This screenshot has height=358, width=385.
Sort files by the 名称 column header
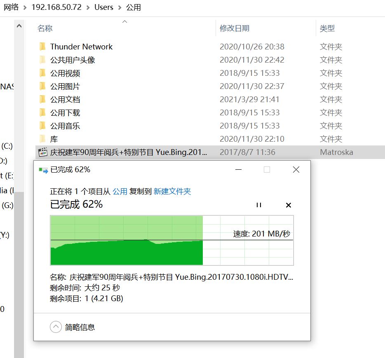pos(45,28)
